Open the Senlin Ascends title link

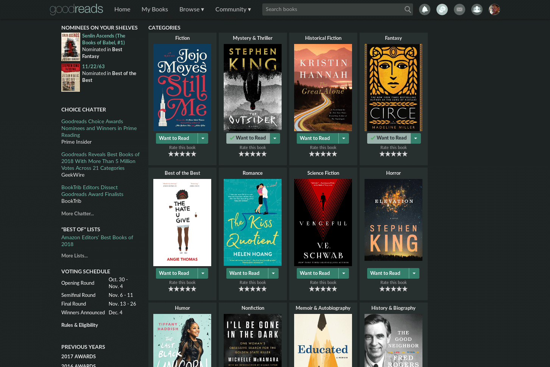104,39
